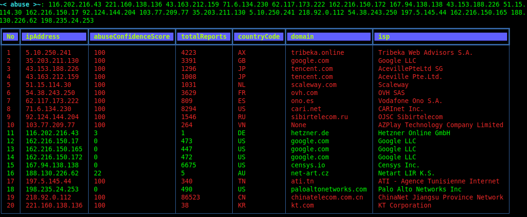This screenshot has width=527, height=217.
Task: Click table cell IP 62.117.173.222
Action: pos(52,101)
